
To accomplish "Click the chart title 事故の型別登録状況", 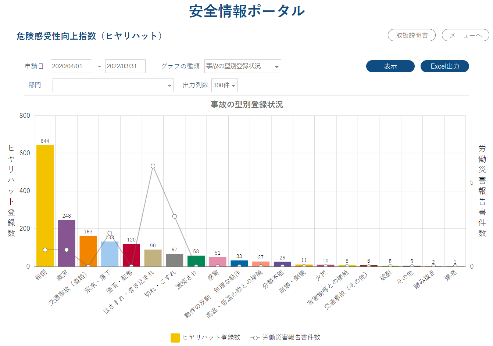I will click(x=247, y=105).
